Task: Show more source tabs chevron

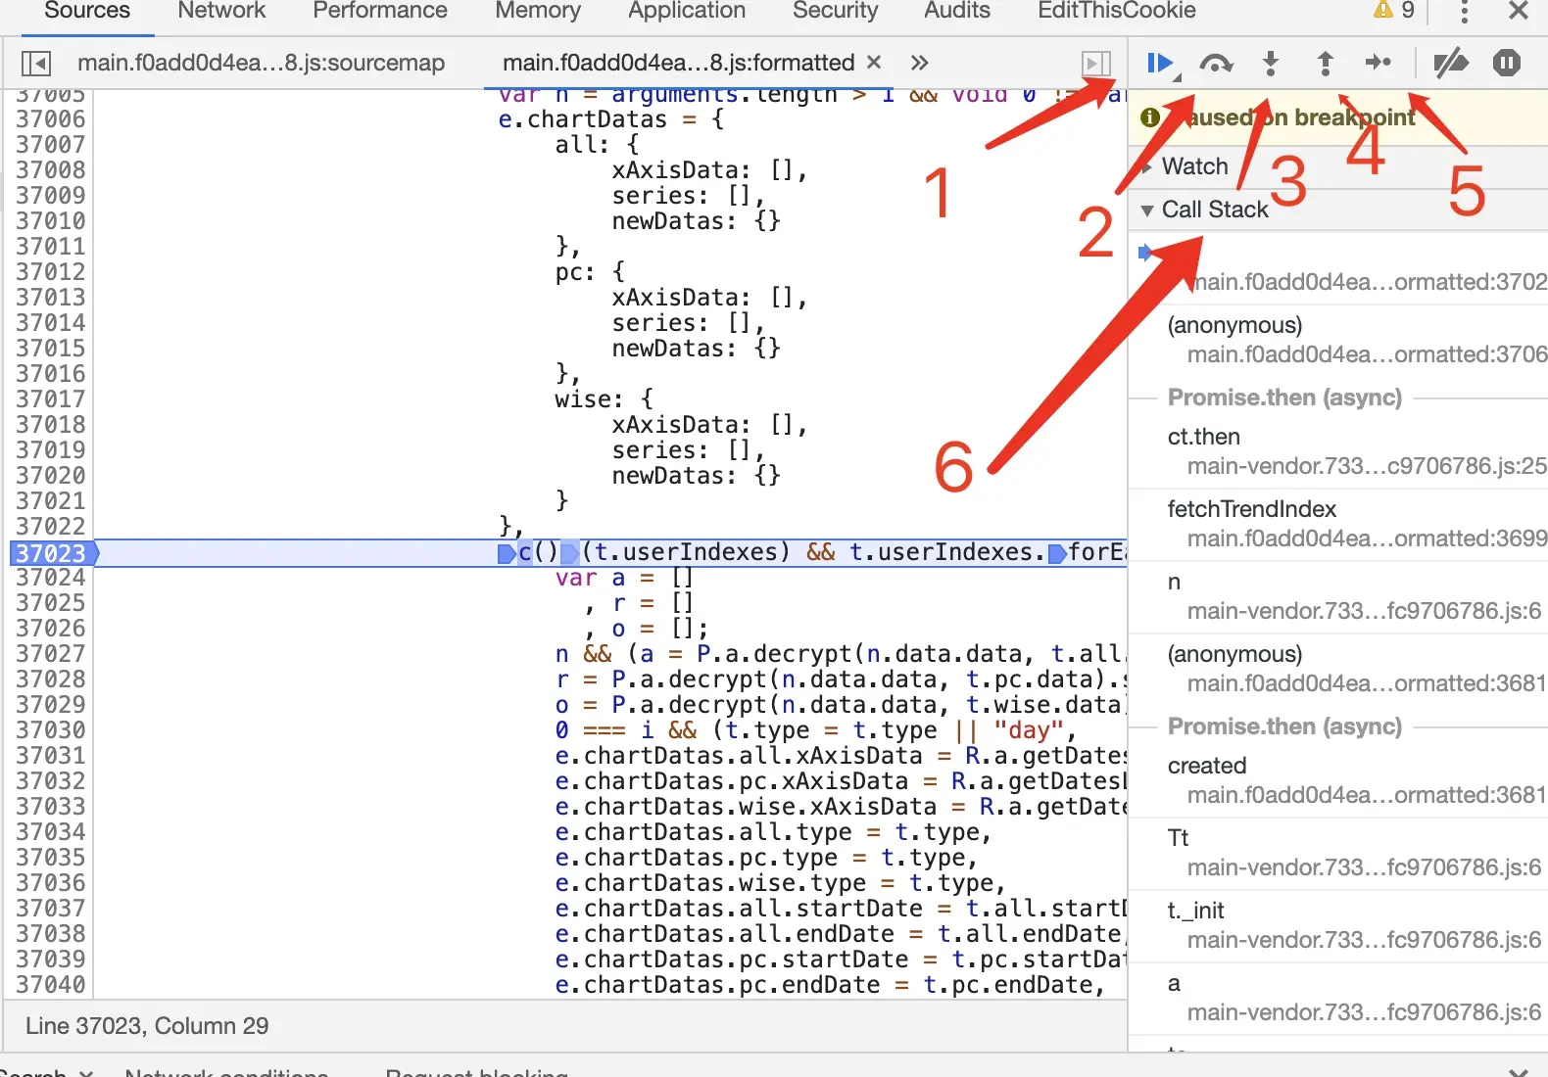Action: (x=919, y=63)
